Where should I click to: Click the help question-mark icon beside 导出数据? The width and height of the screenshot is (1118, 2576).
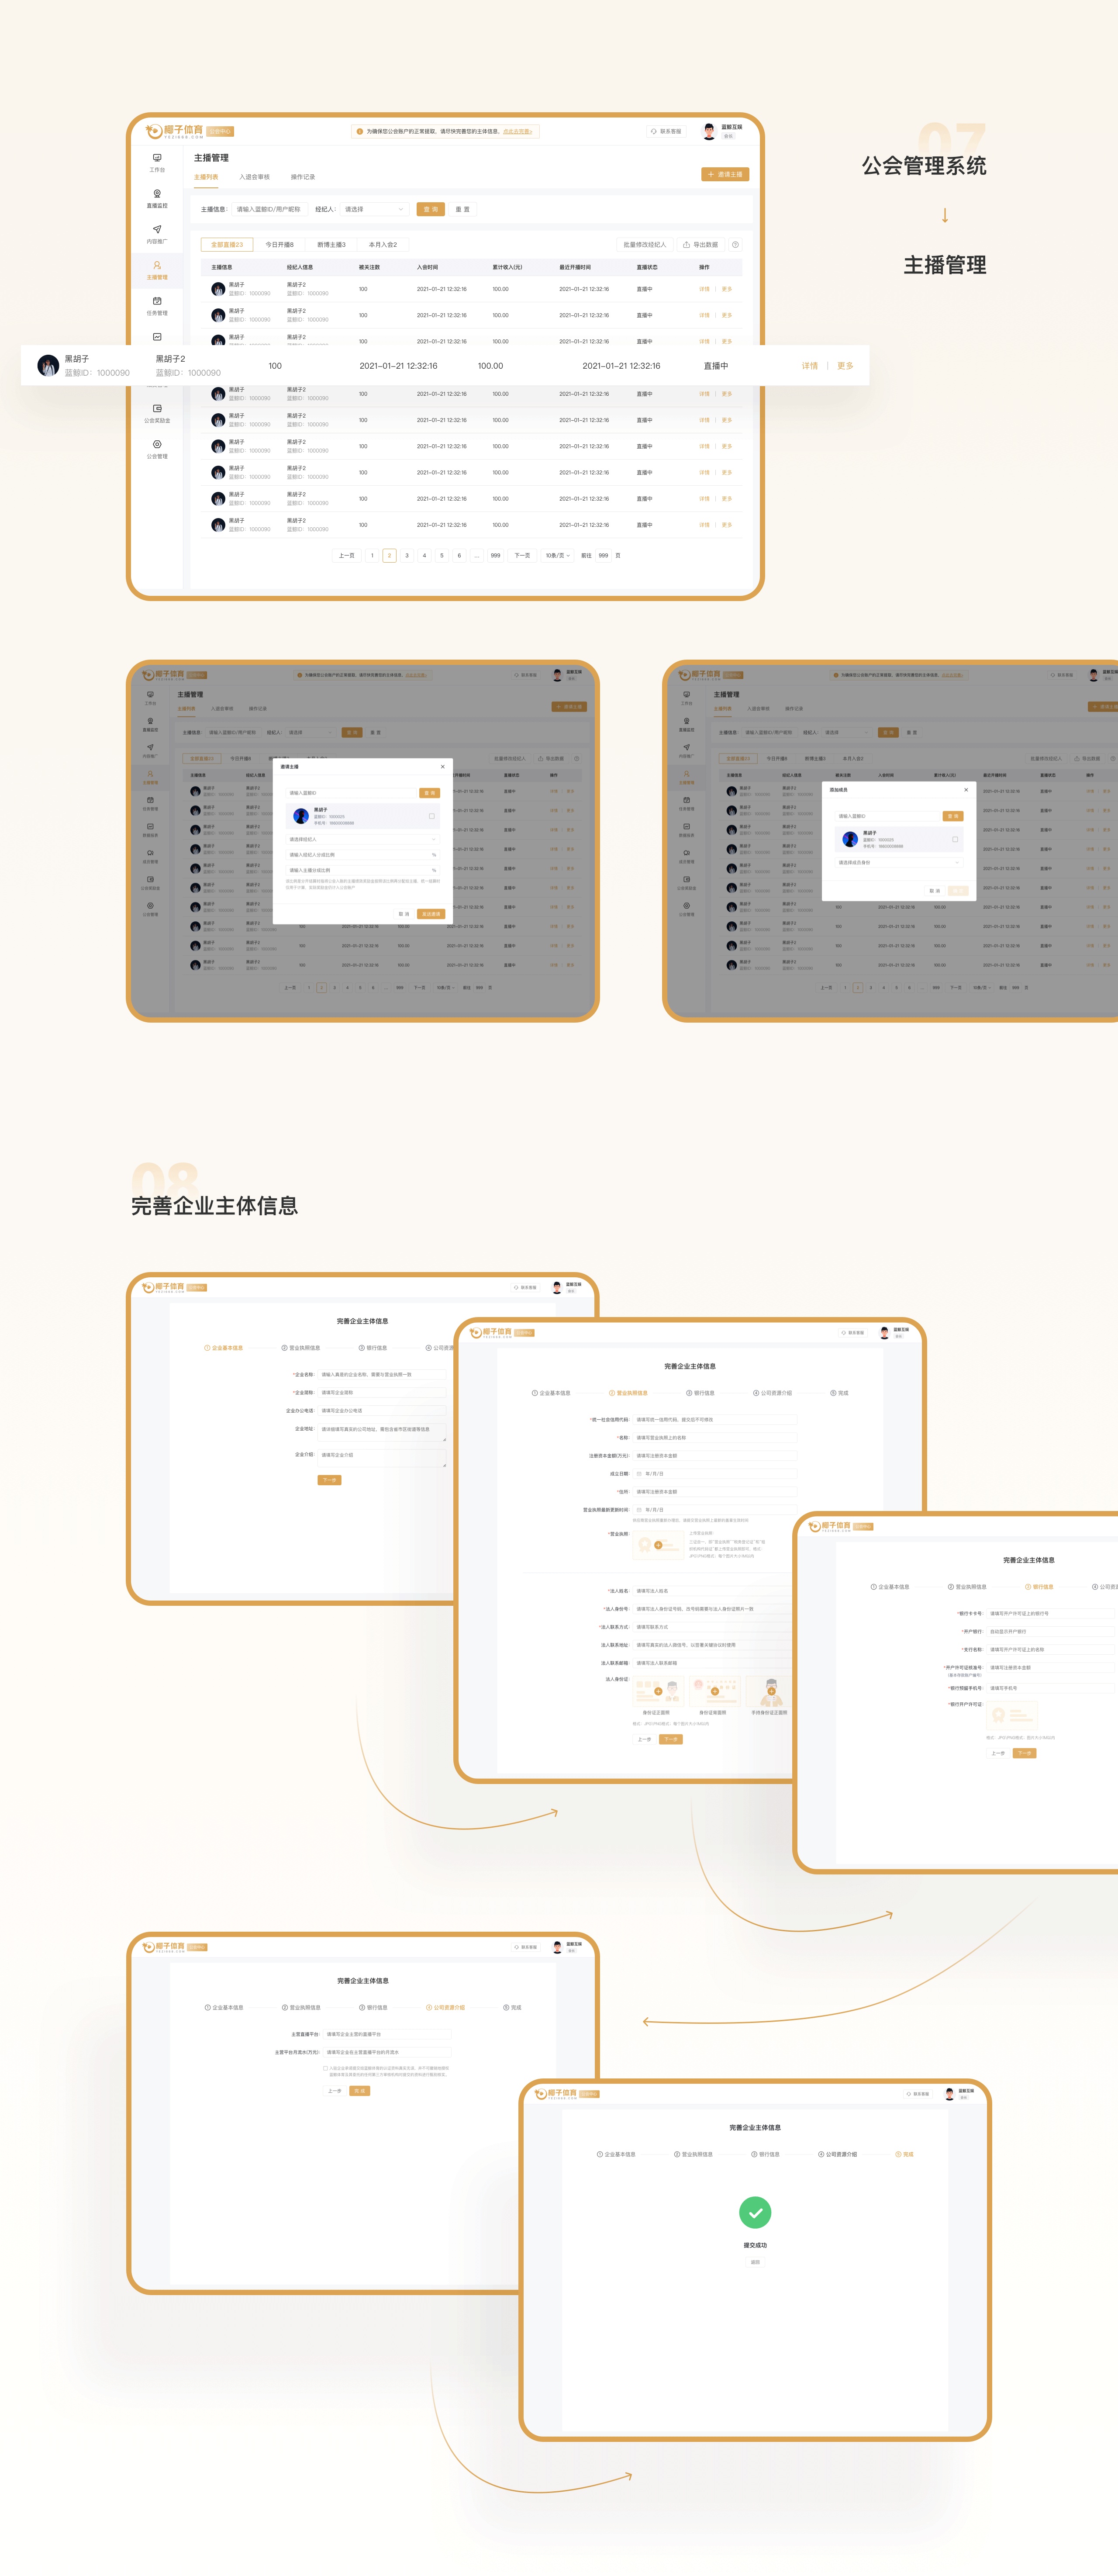tap(735, 245)
